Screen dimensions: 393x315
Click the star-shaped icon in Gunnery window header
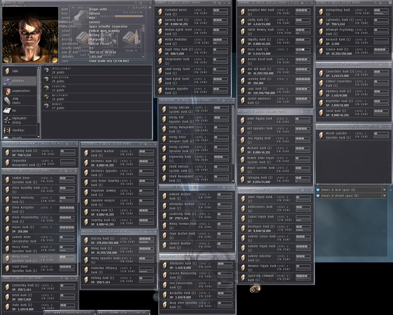point(215,3)
